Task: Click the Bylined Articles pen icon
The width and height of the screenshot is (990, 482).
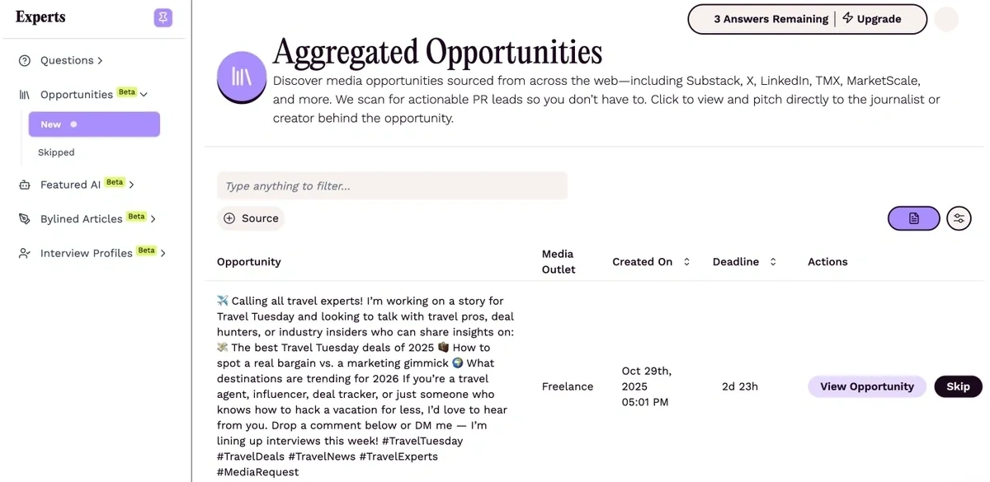Action: [25, 219]
